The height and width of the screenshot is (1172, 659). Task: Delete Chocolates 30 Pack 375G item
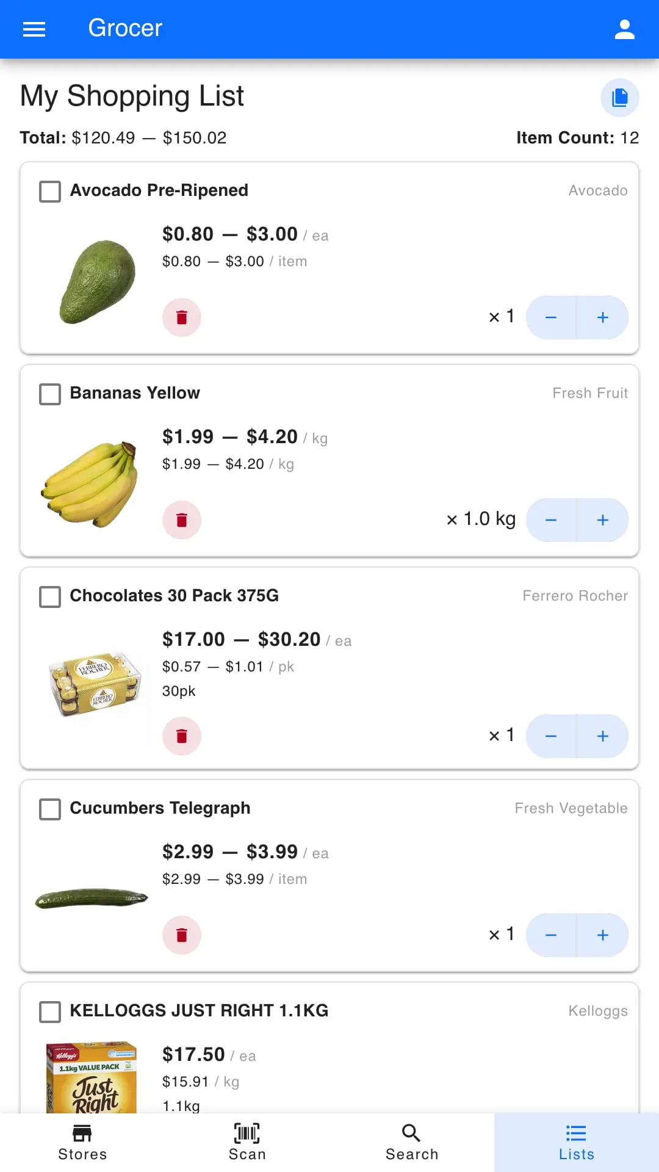182,736
